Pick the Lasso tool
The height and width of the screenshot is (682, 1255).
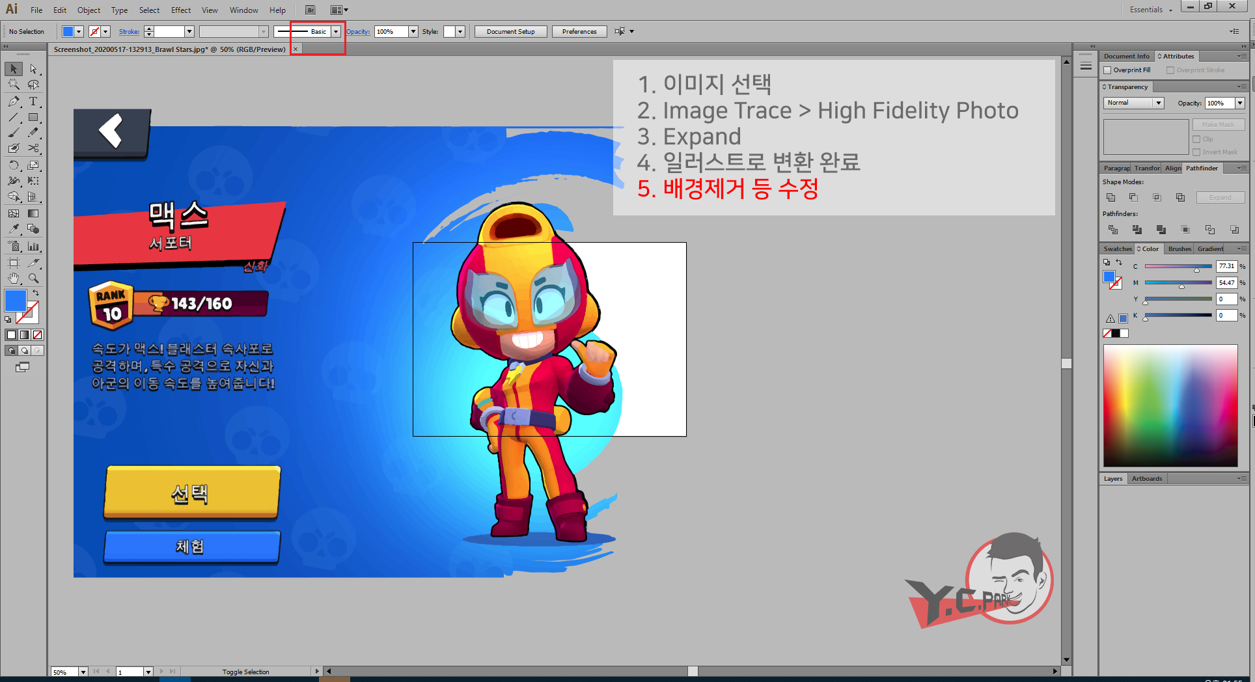point(33,85)
